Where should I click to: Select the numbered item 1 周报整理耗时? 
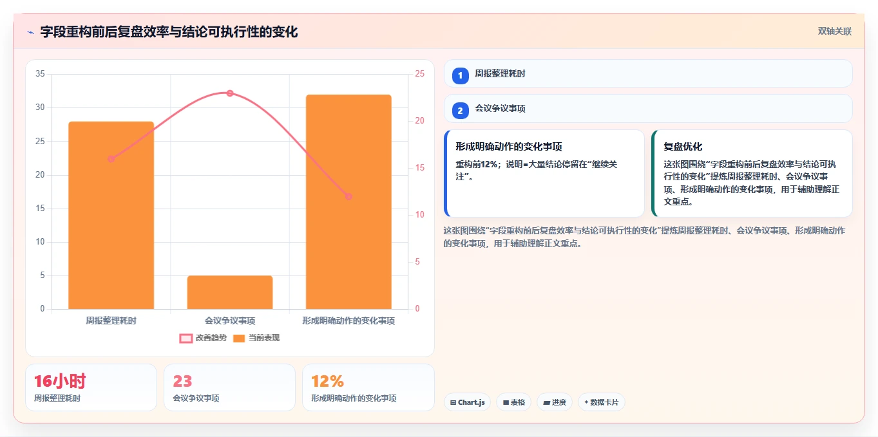648,73
